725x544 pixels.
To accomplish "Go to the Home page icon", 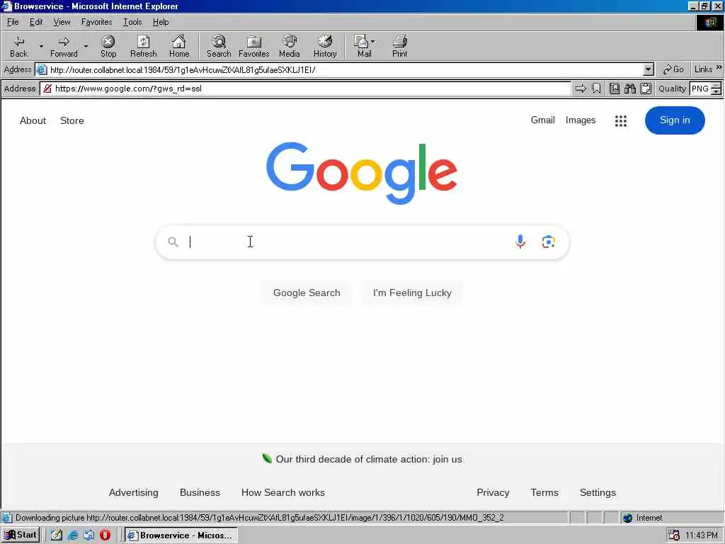I will click(179, 47).
